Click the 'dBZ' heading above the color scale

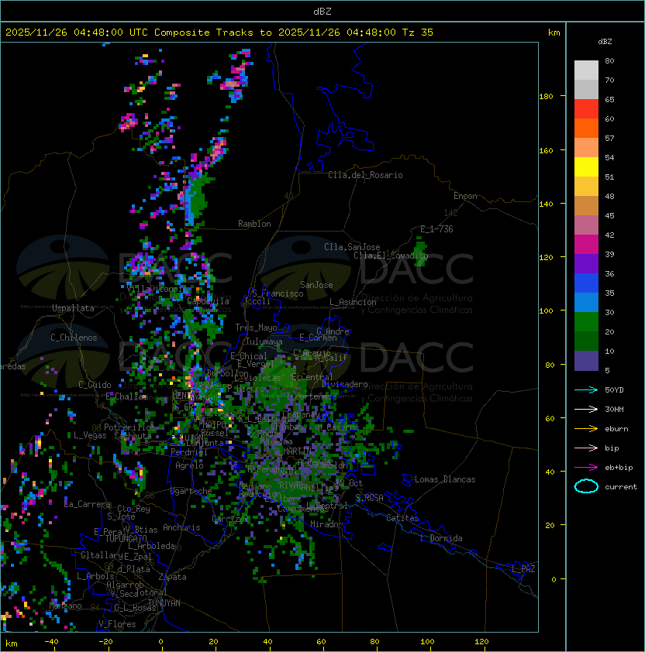(605, 42)
